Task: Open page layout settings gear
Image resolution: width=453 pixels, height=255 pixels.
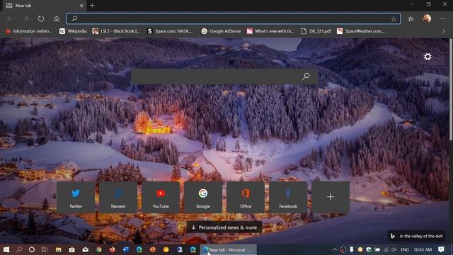Action: (428, 57)
